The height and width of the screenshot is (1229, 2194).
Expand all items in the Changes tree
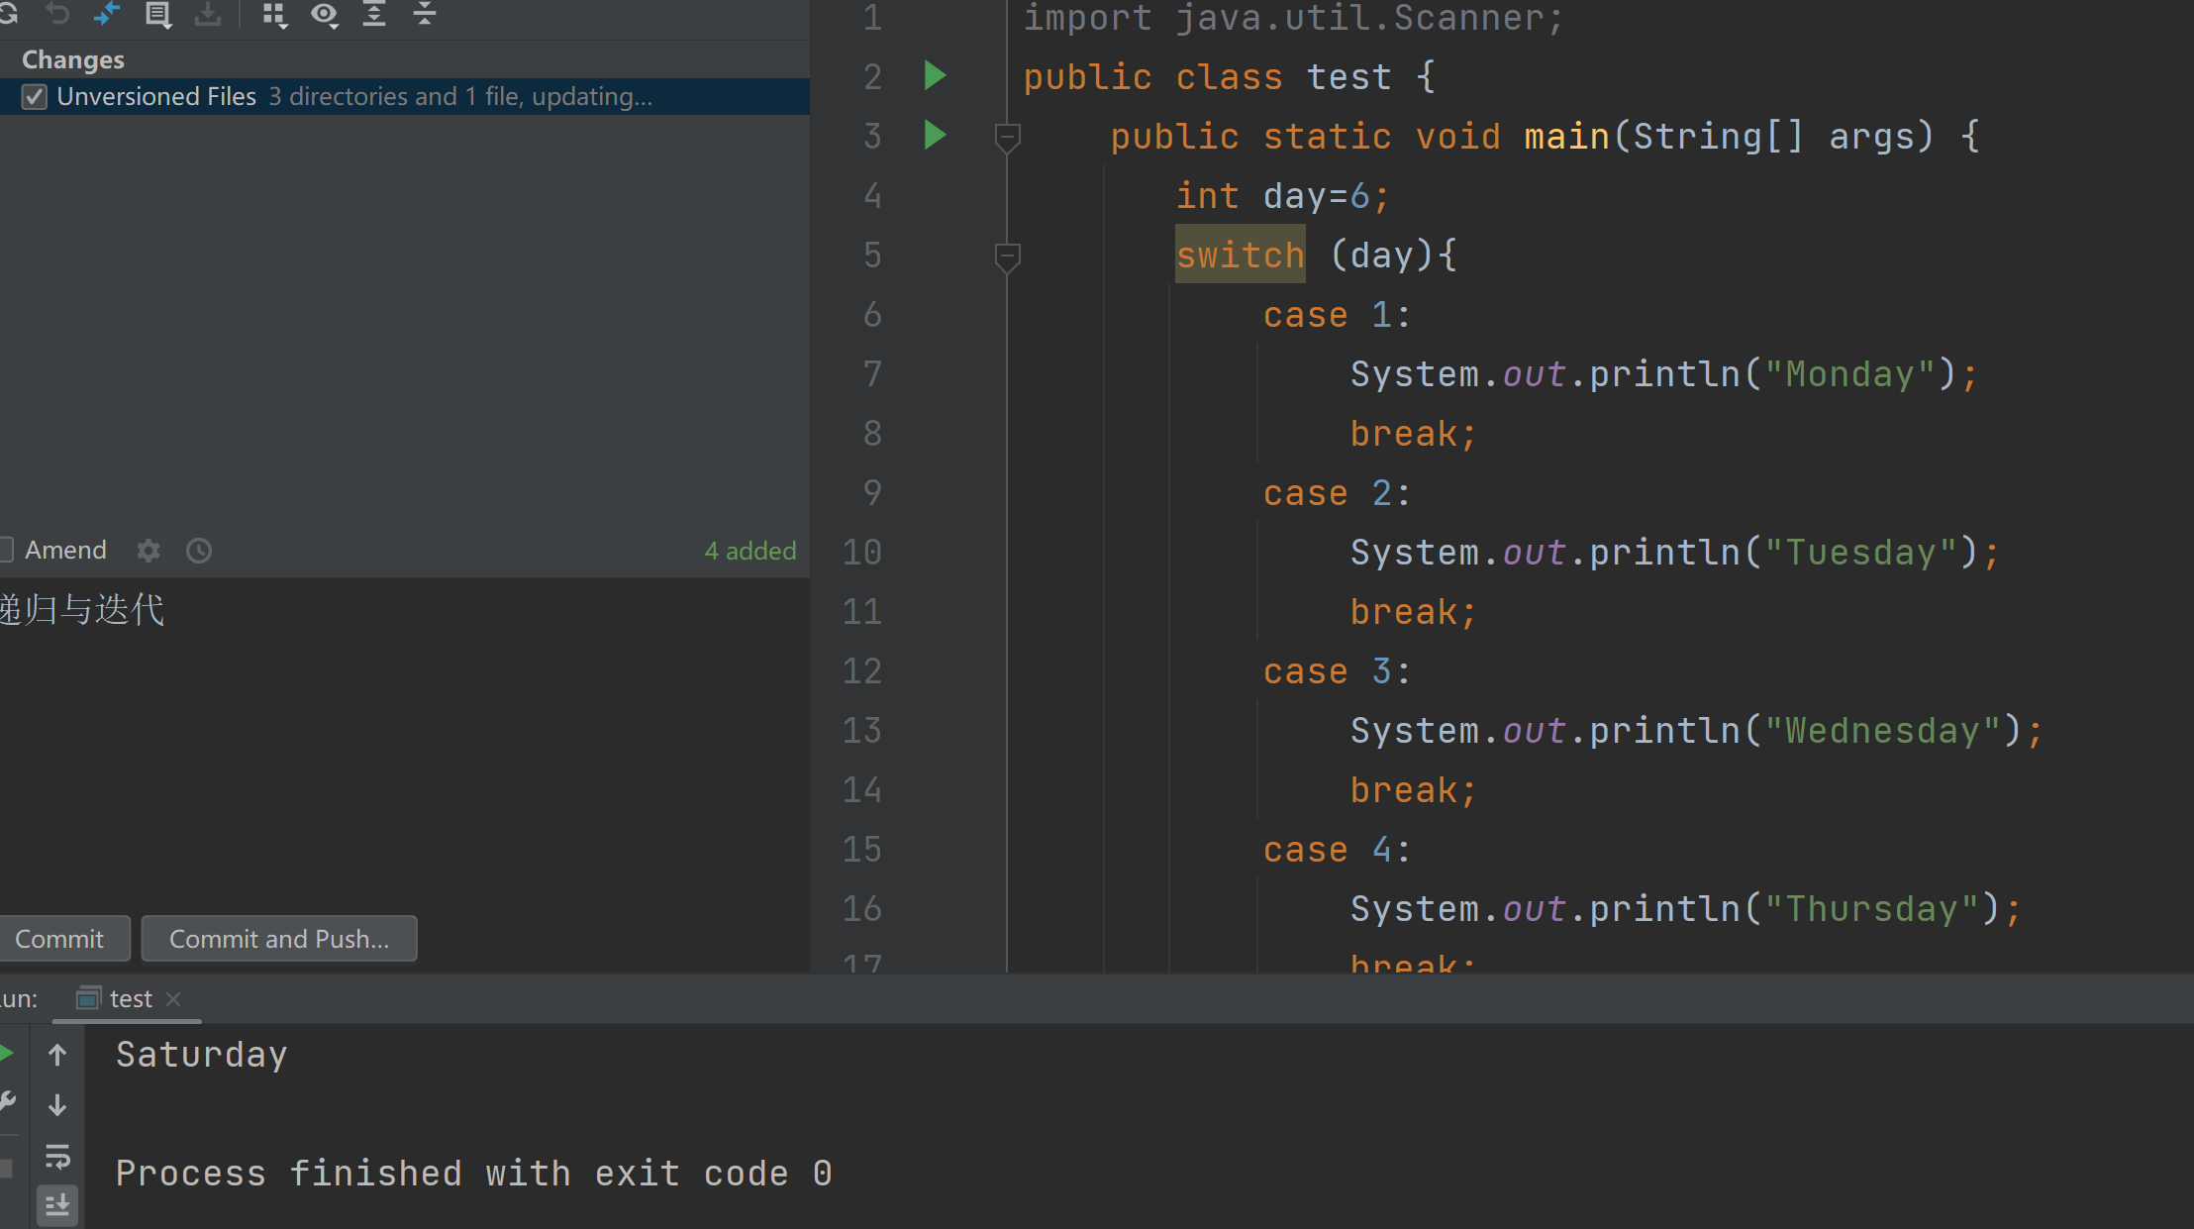(375, 14)
